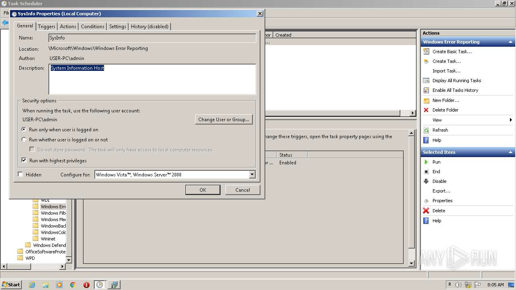This screenshot has height=290, width=516.
Task: Select the WindowsBackup folder in the tree
Action: (53, 226)
